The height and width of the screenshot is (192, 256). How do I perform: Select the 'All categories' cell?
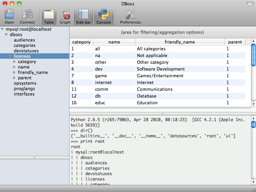click(179, 49)
